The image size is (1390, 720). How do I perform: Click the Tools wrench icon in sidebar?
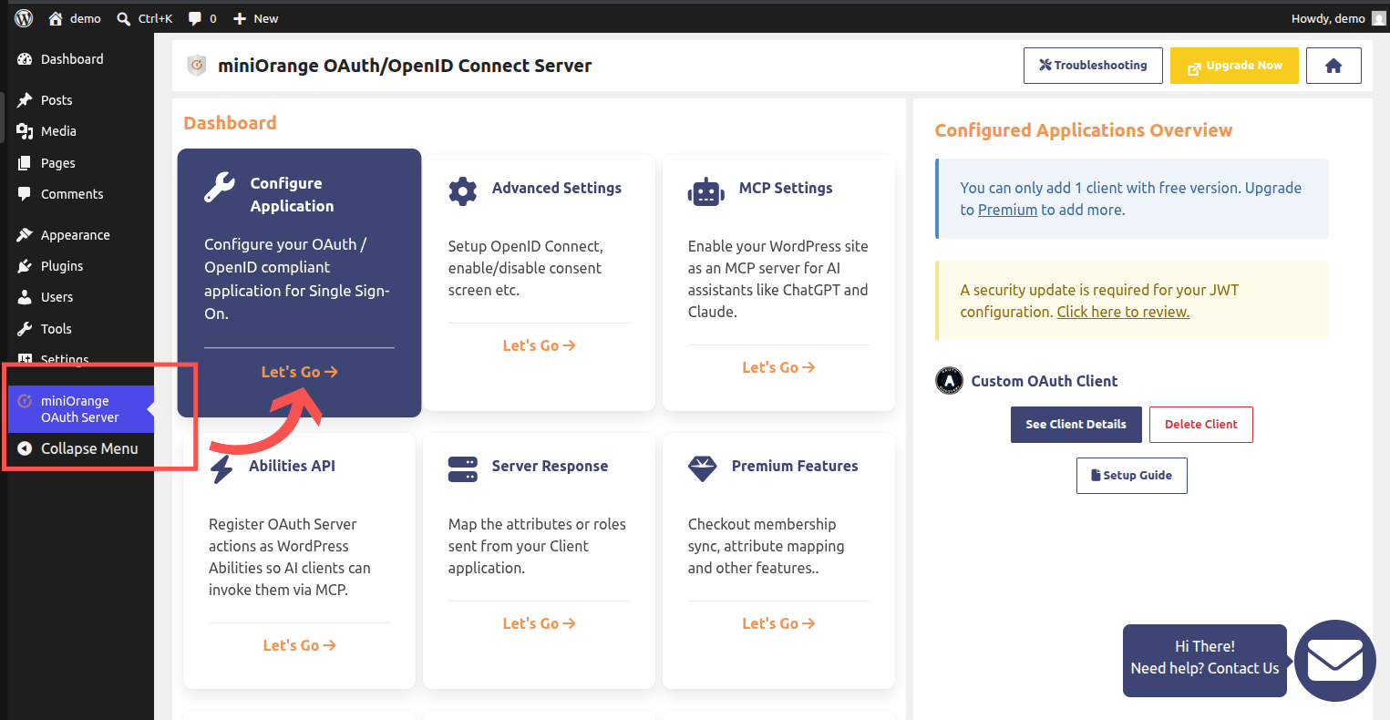(x=25, y=329)
